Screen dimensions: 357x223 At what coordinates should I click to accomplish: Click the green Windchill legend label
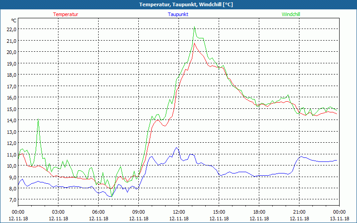tap(291, 14)
